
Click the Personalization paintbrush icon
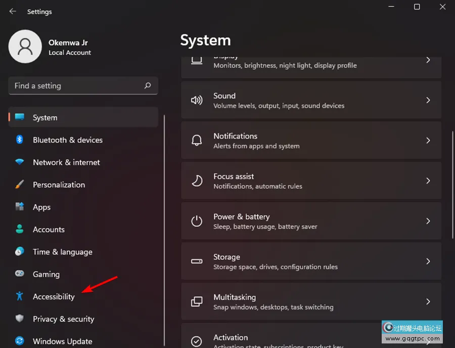(x=19, y=185)
